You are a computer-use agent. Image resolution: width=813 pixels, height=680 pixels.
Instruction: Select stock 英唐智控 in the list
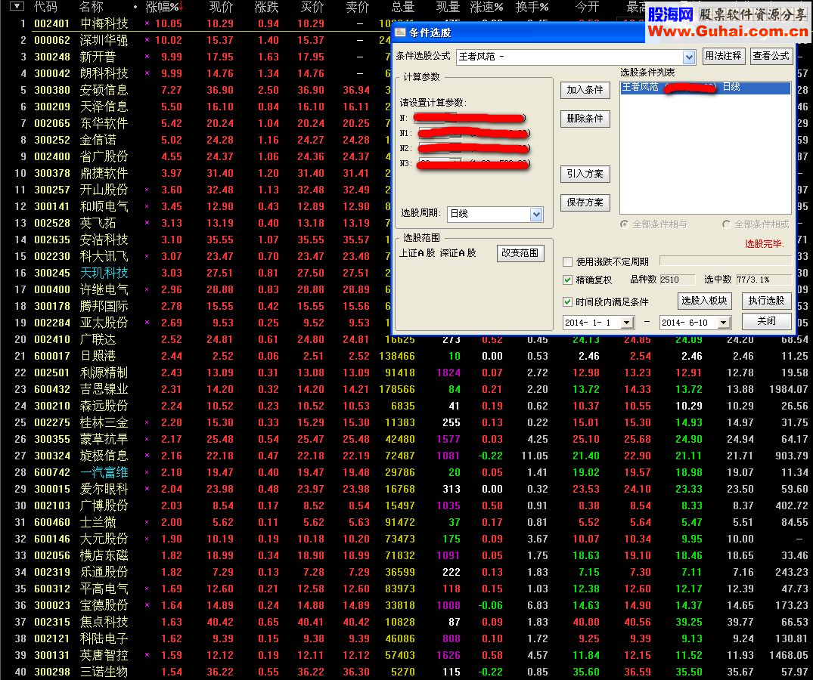click(x=104, y=655)
